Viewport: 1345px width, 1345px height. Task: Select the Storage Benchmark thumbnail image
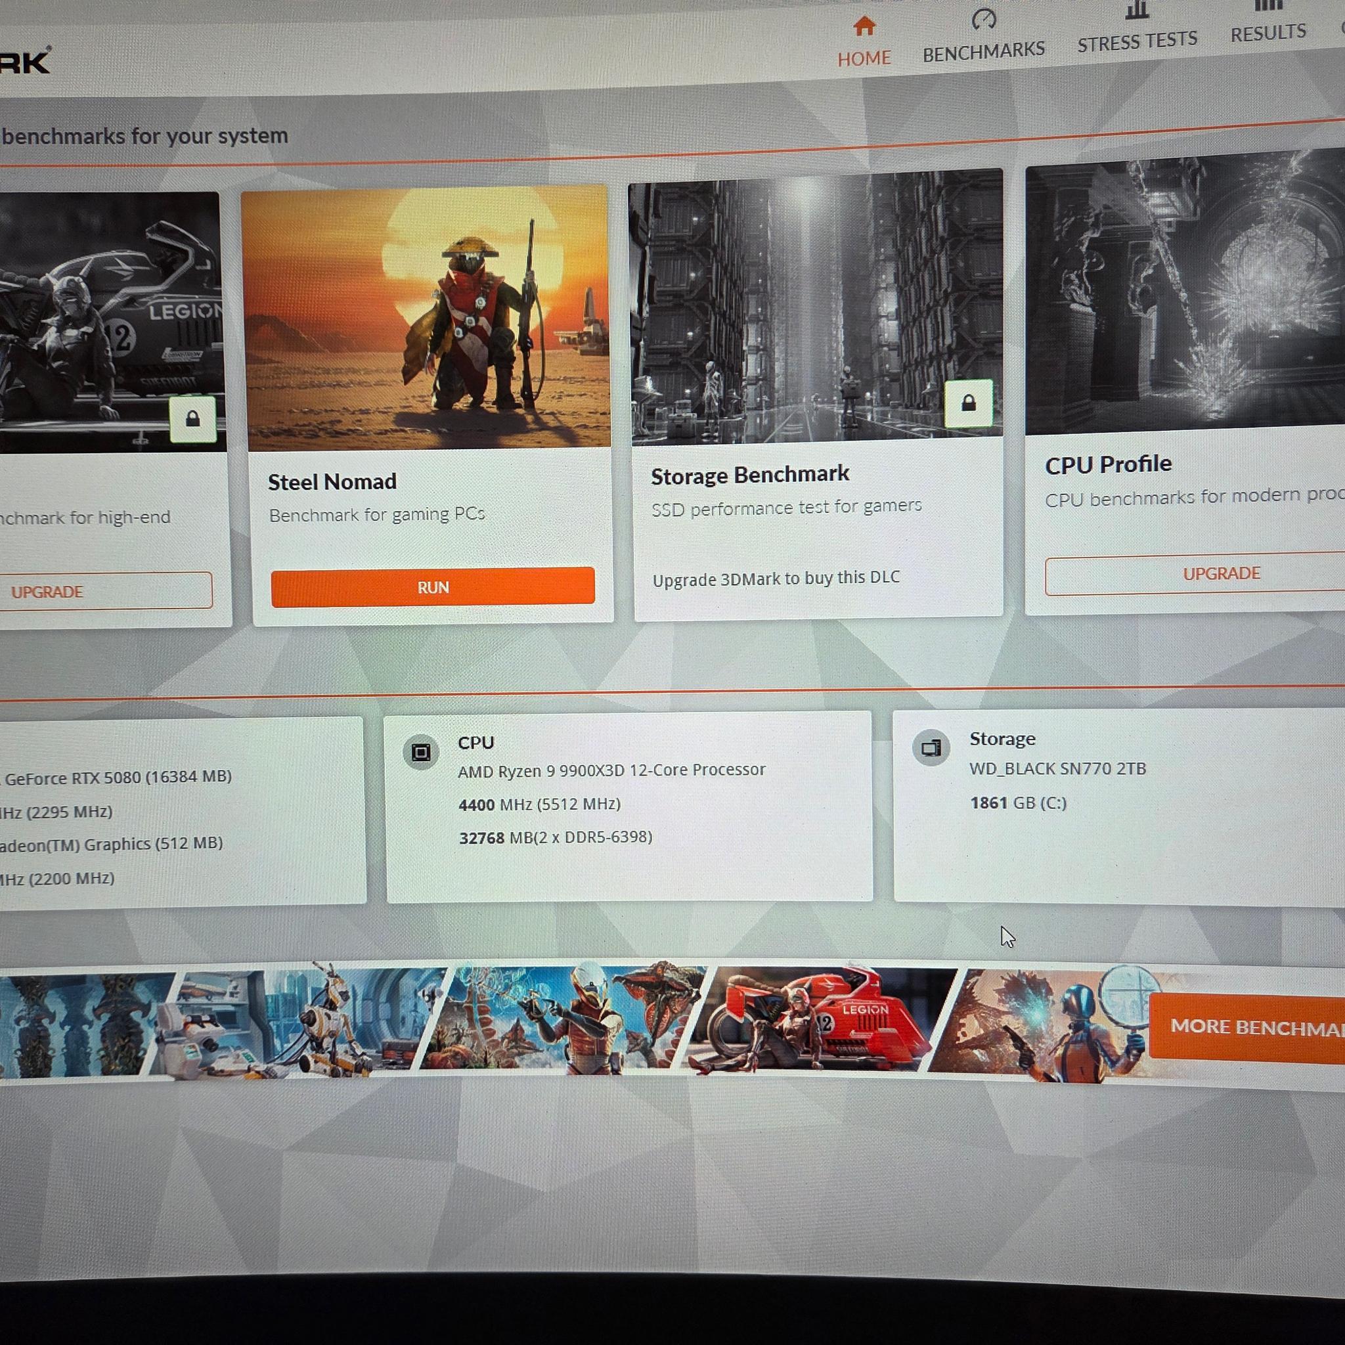click(816, 306)
